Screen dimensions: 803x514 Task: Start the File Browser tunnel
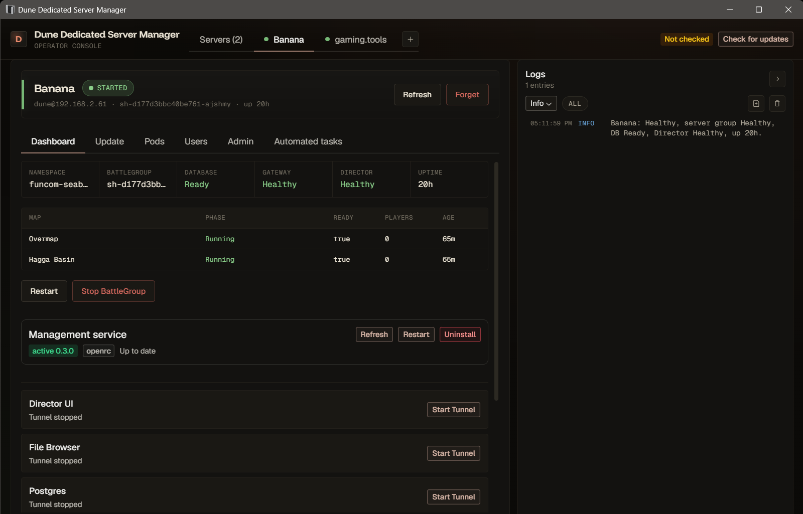coord(454,453)
